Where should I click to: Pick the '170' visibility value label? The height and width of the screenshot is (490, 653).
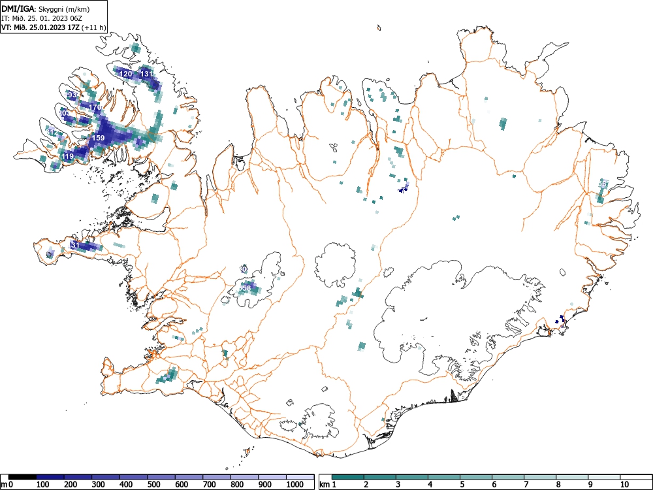tap(95, 108)
